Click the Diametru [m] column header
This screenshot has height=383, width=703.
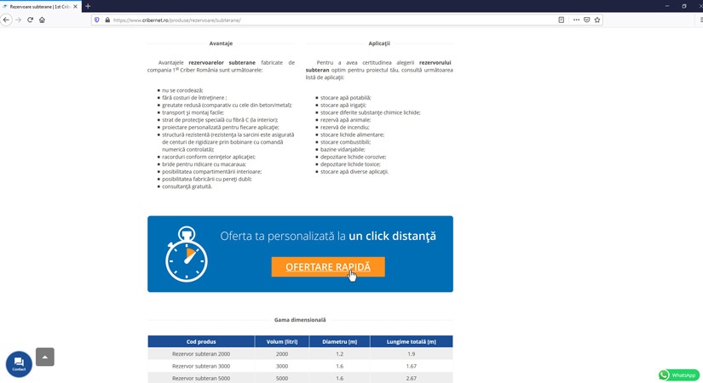point(339,341)
